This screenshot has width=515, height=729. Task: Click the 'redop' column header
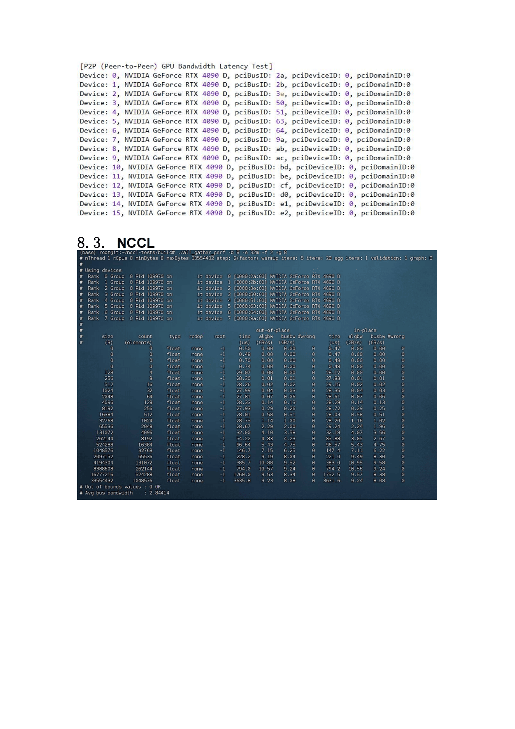(x=196, y=337)
